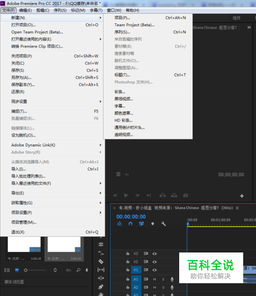Toggle sync lock for track V1

coord(146,270)
